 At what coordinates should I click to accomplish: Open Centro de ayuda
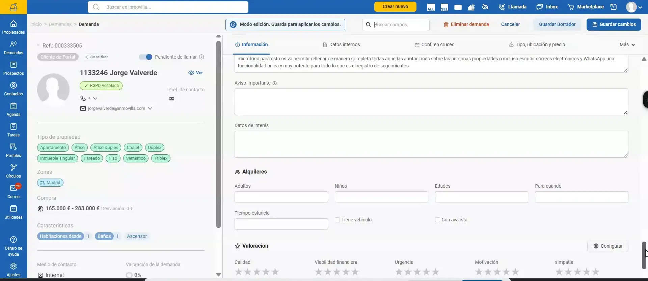[13, 246]
